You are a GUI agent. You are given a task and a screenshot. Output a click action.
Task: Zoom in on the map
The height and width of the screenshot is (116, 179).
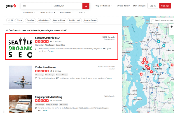pyautogui.click(x=171, y=26)
